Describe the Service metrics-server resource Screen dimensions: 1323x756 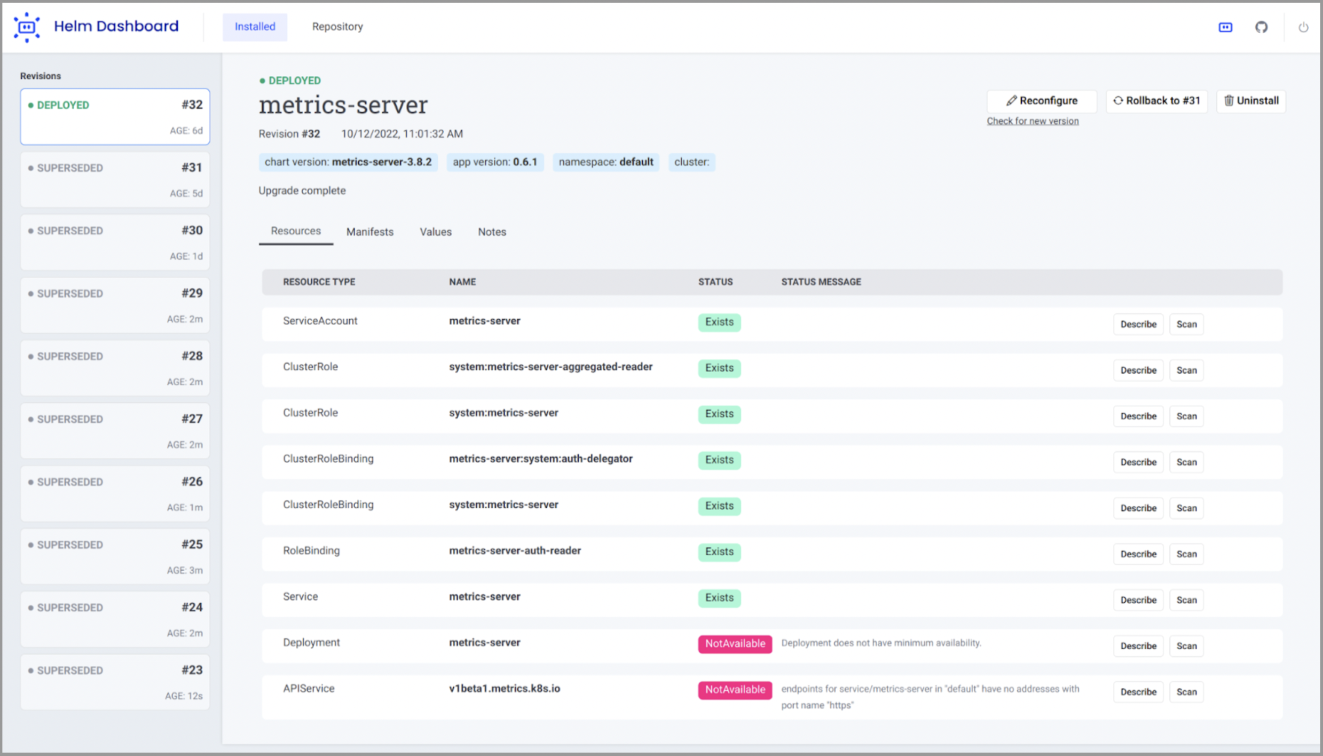pyautogui.click(x=1138, y=600)
